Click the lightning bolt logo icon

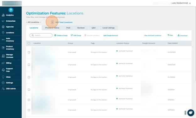coord(11,10)
